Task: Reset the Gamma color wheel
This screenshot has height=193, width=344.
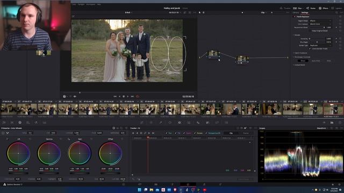Action: pos(61,139)
